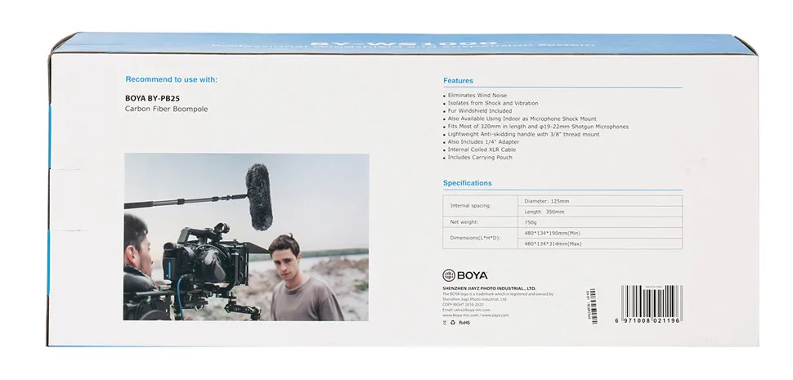Click the boom mic film set photo

[246, 237]
